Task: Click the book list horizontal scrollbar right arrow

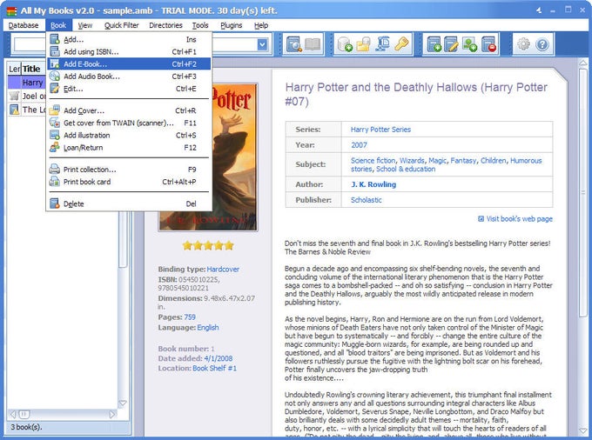Action: point(111,415)
